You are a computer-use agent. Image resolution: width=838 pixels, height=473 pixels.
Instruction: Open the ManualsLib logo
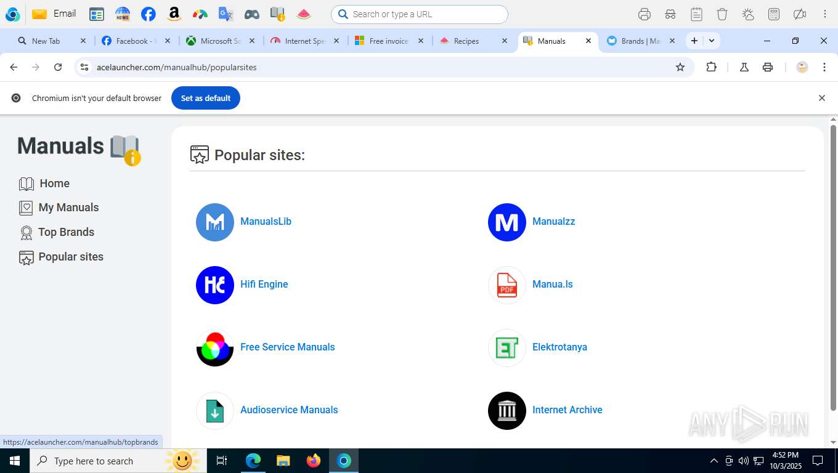coord(215,222)
